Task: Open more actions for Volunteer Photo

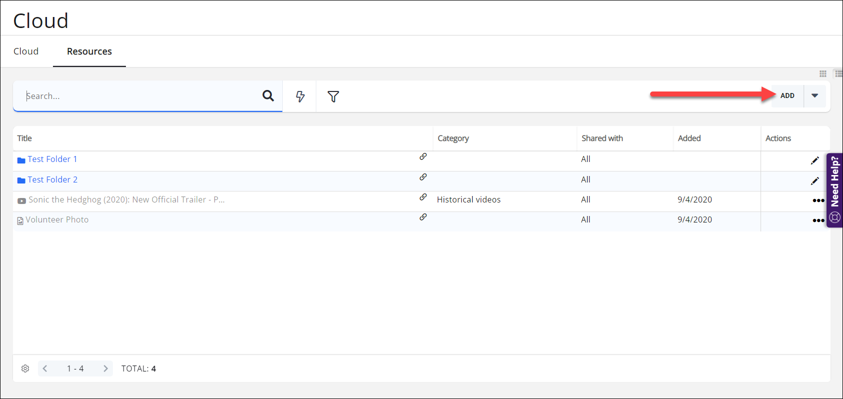Action: [x=819, y=220]
